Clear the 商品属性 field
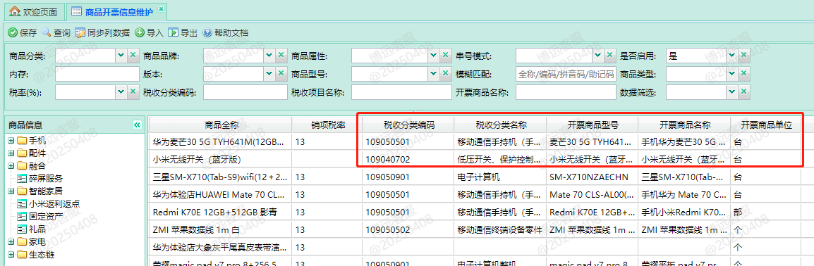This screenshot has width=814, height=266. point(445,56)
